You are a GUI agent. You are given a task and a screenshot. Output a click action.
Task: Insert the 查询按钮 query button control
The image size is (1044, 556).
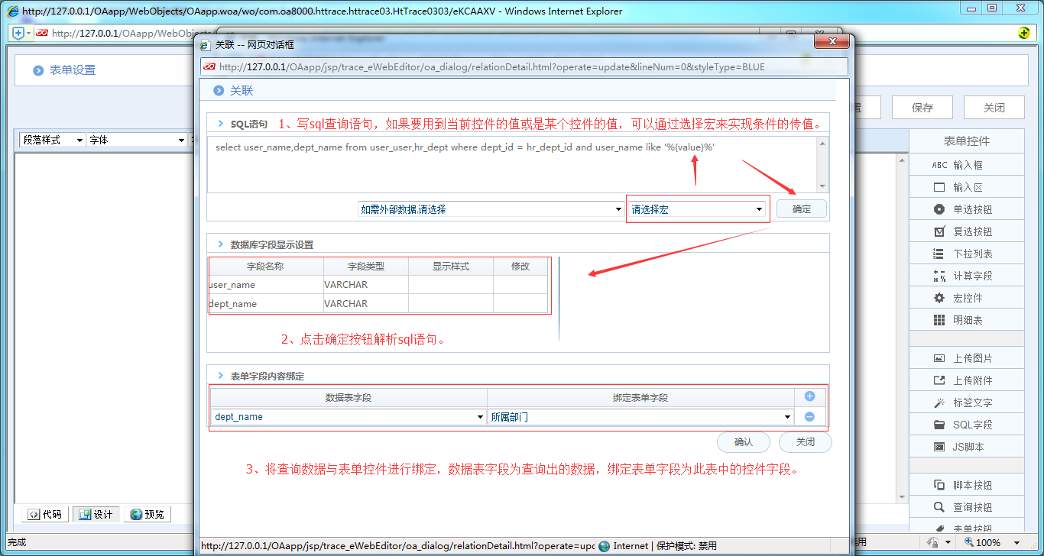point(967,507)
